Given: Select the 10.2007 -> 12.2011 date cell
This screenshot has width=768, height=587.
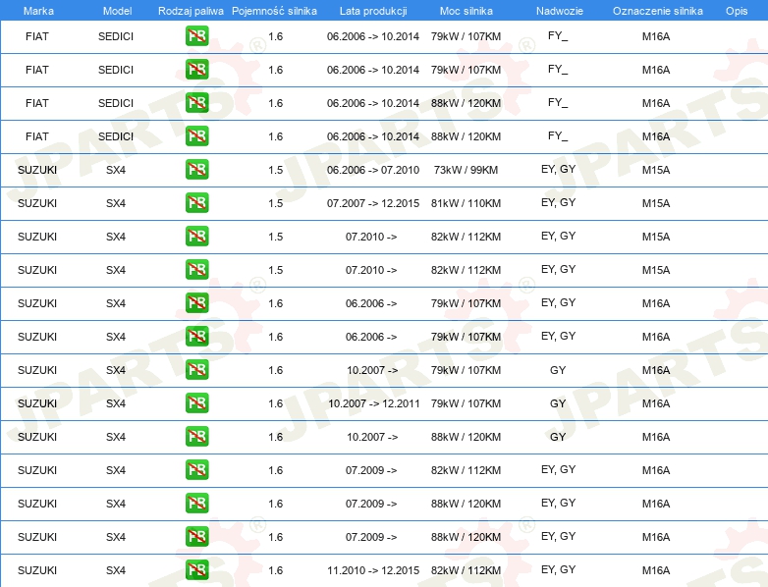Looking at the screenshot, I should click(374, 403).
